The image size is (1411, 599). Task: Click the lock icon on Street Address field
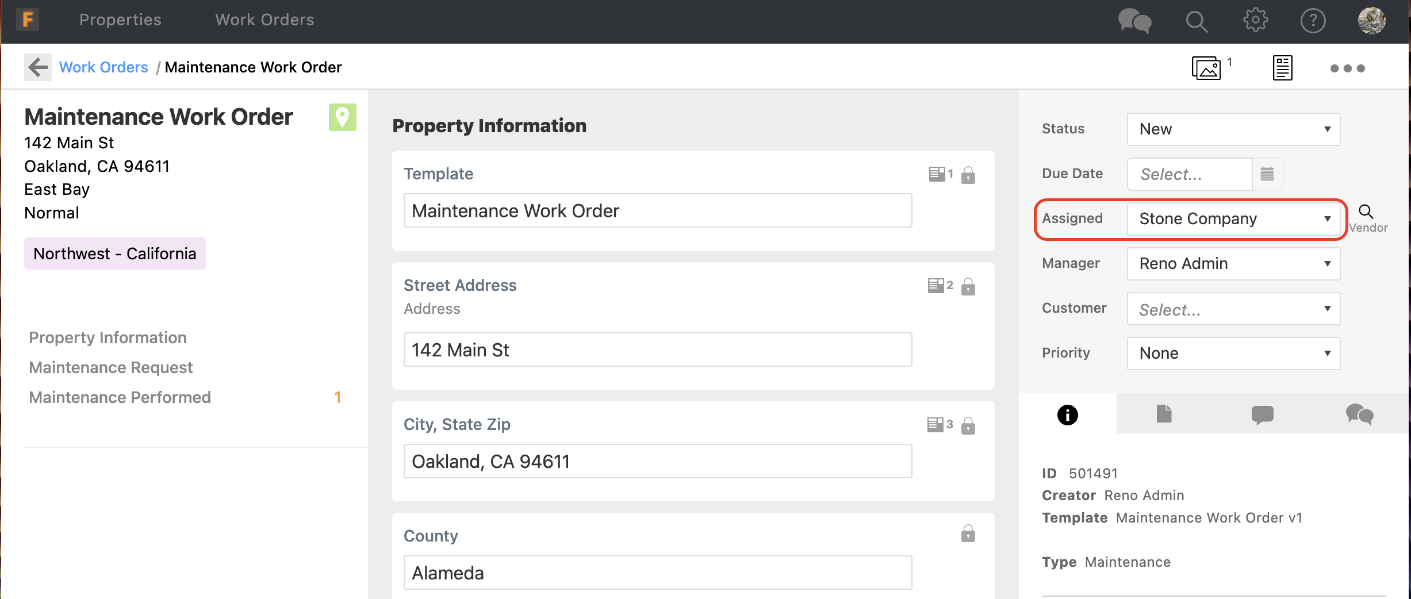pos(968,286)
